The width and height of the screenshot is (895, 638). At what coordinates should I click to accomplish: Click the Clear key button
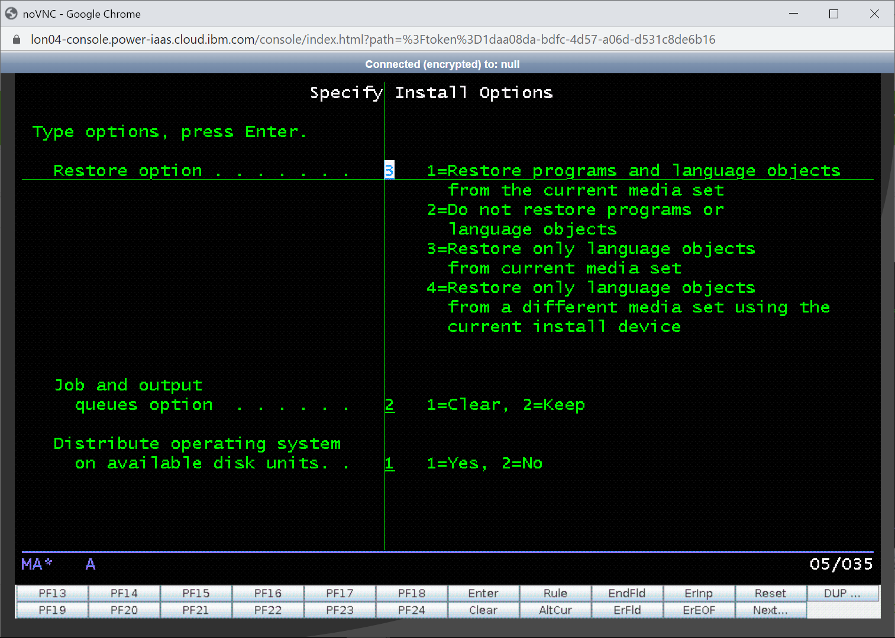coord(483,610)
